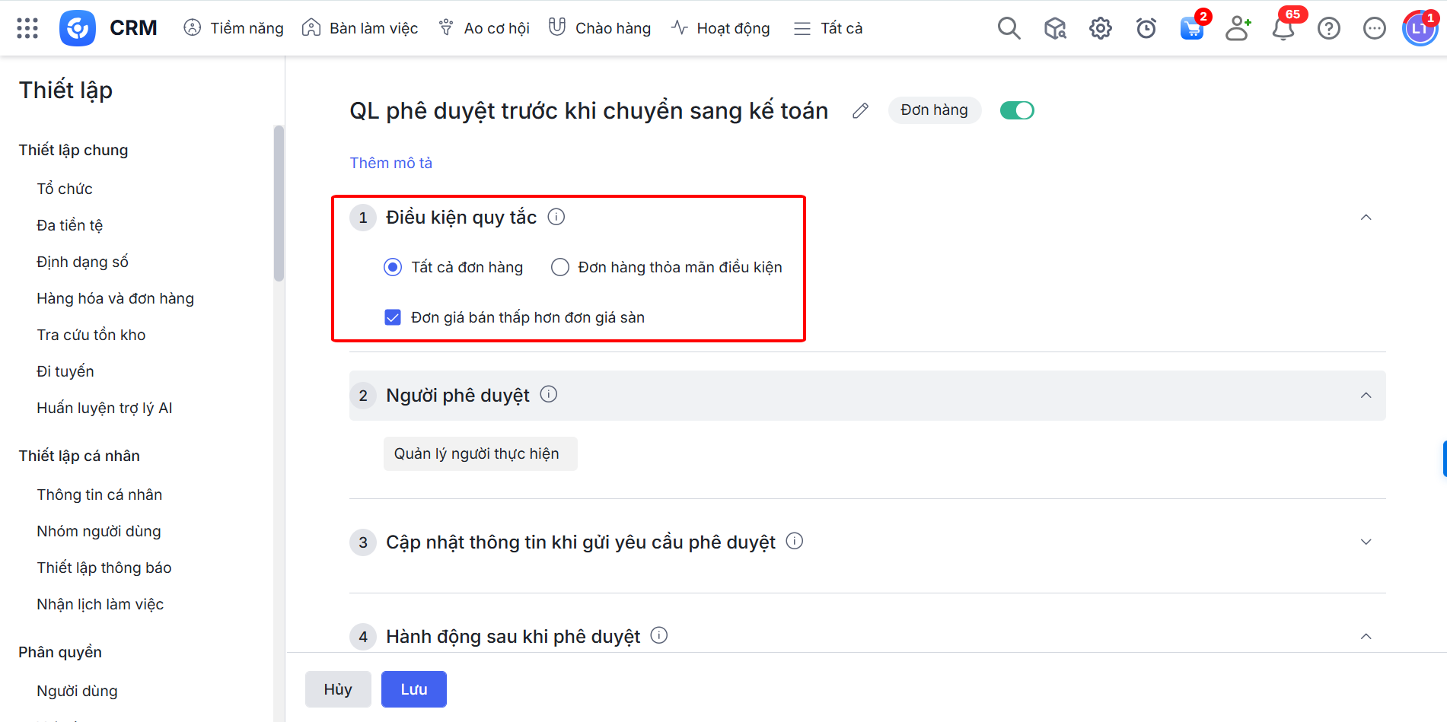Expand 'Cập nhật thông tin khi gửi yêu cầu' section
The width and height of the screenshot is (1447, 722).
click(1366, 542)
